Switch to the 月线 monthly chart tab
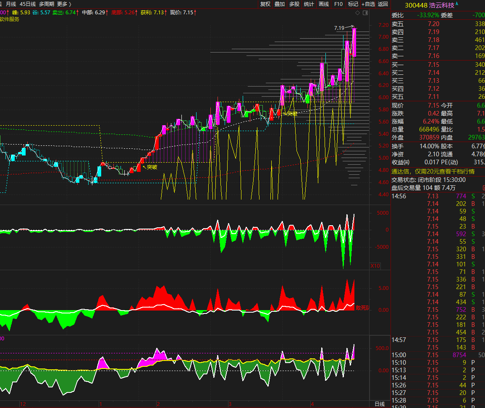Screen dimensions: 485x408 click(x=11, y=4)
